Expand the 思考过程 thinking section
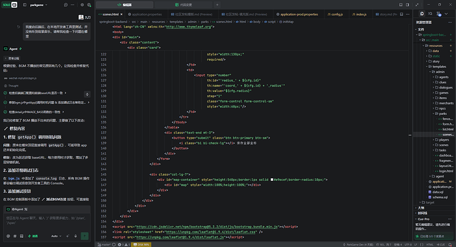The width and height of the screenshot is (456, 247). click(x=12, y=58)
